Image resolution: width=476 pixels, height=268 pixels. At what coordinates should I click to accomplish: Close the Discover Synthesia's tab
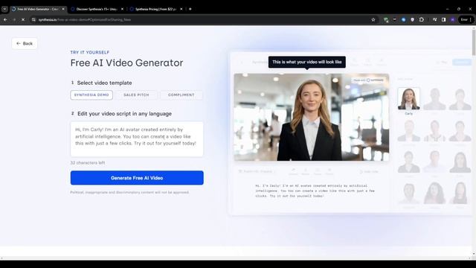tap(122, 9)
